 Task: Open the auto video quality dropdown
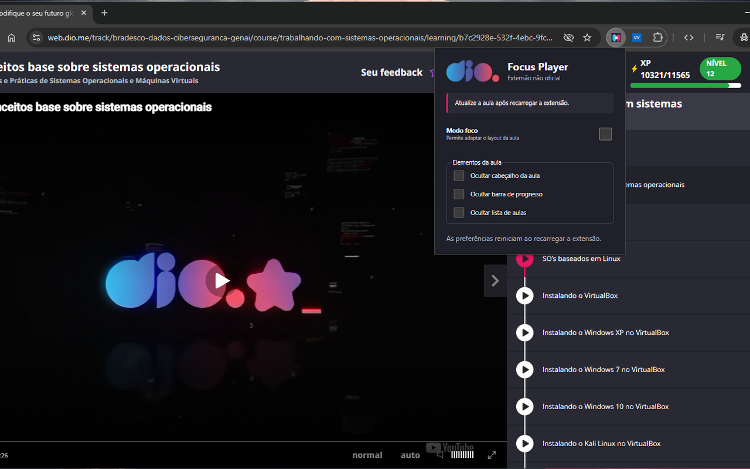click(x=410, y=455)
